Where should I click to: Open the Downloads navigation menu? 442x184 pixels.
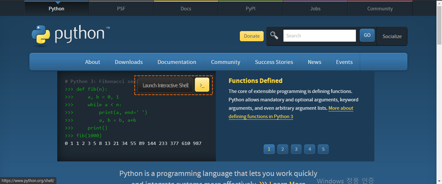(128, 62)
